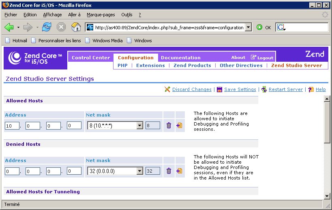Click the Google search engine icon
This screenshot has height=210, width=332.
pos(281,27)
